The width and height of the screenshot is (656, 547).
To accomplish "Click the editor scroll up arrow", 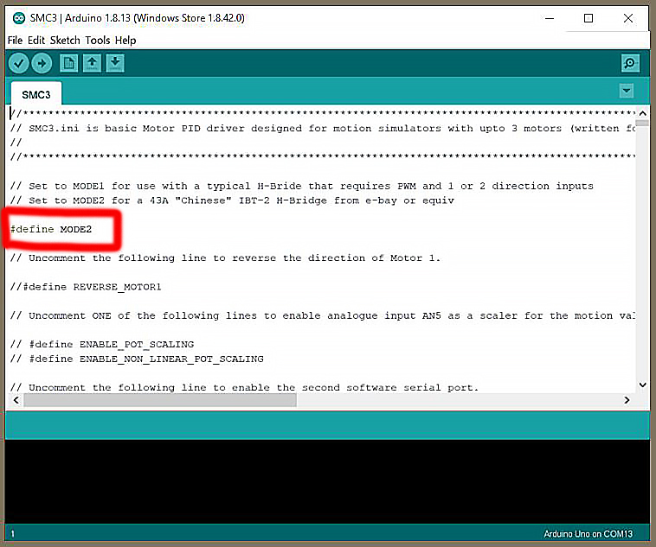I will coord(643,113).
